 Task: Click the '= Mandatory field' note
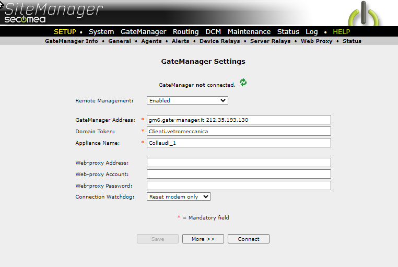pos(206,218)
